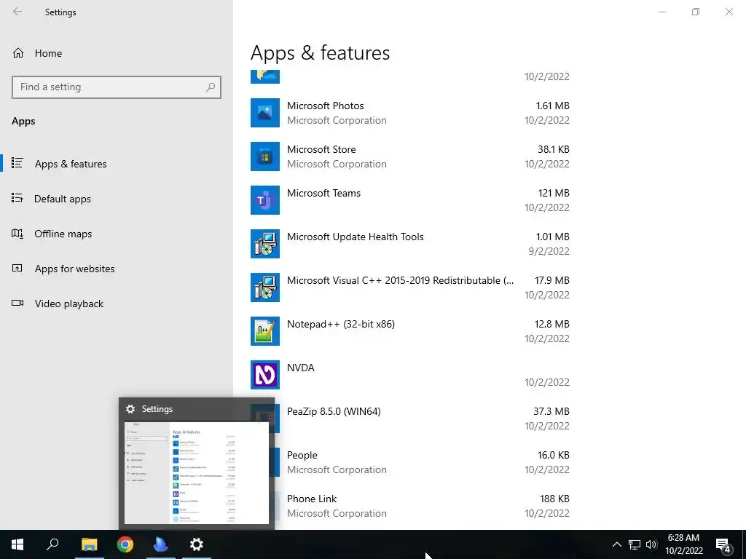Click the Settings window preview thumbnail
This screenshot has width=746, height=559.
point(197,473)
